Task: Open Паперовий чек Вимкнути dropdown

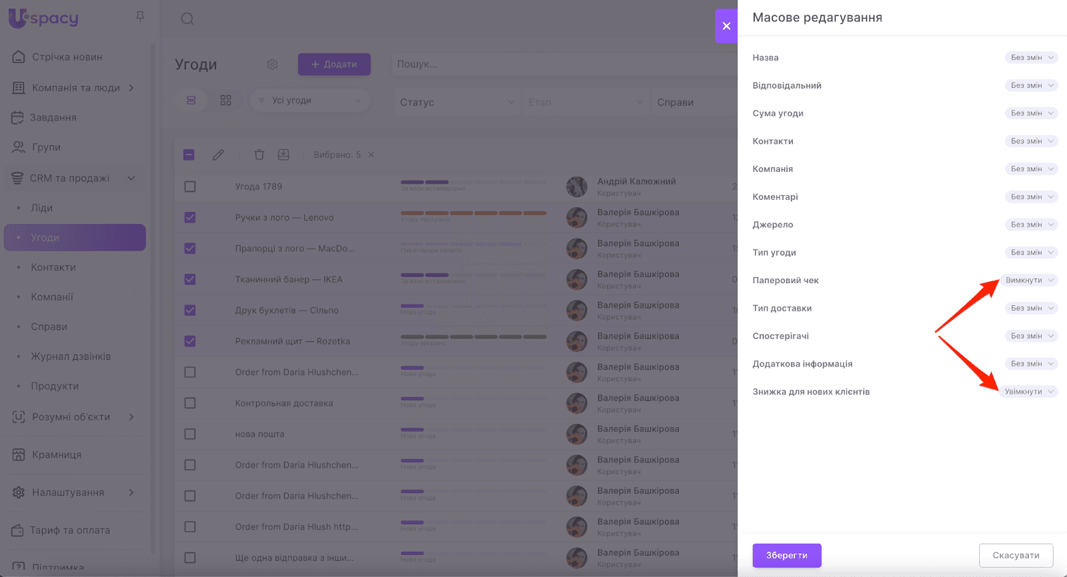Action: pyautogui.click(x=1029, y=281)
